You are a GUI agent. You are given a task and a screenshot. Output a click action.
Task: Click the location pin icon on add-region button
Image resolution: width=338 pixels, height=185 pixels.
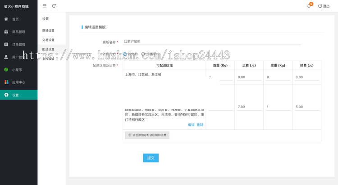coord(130,135)
